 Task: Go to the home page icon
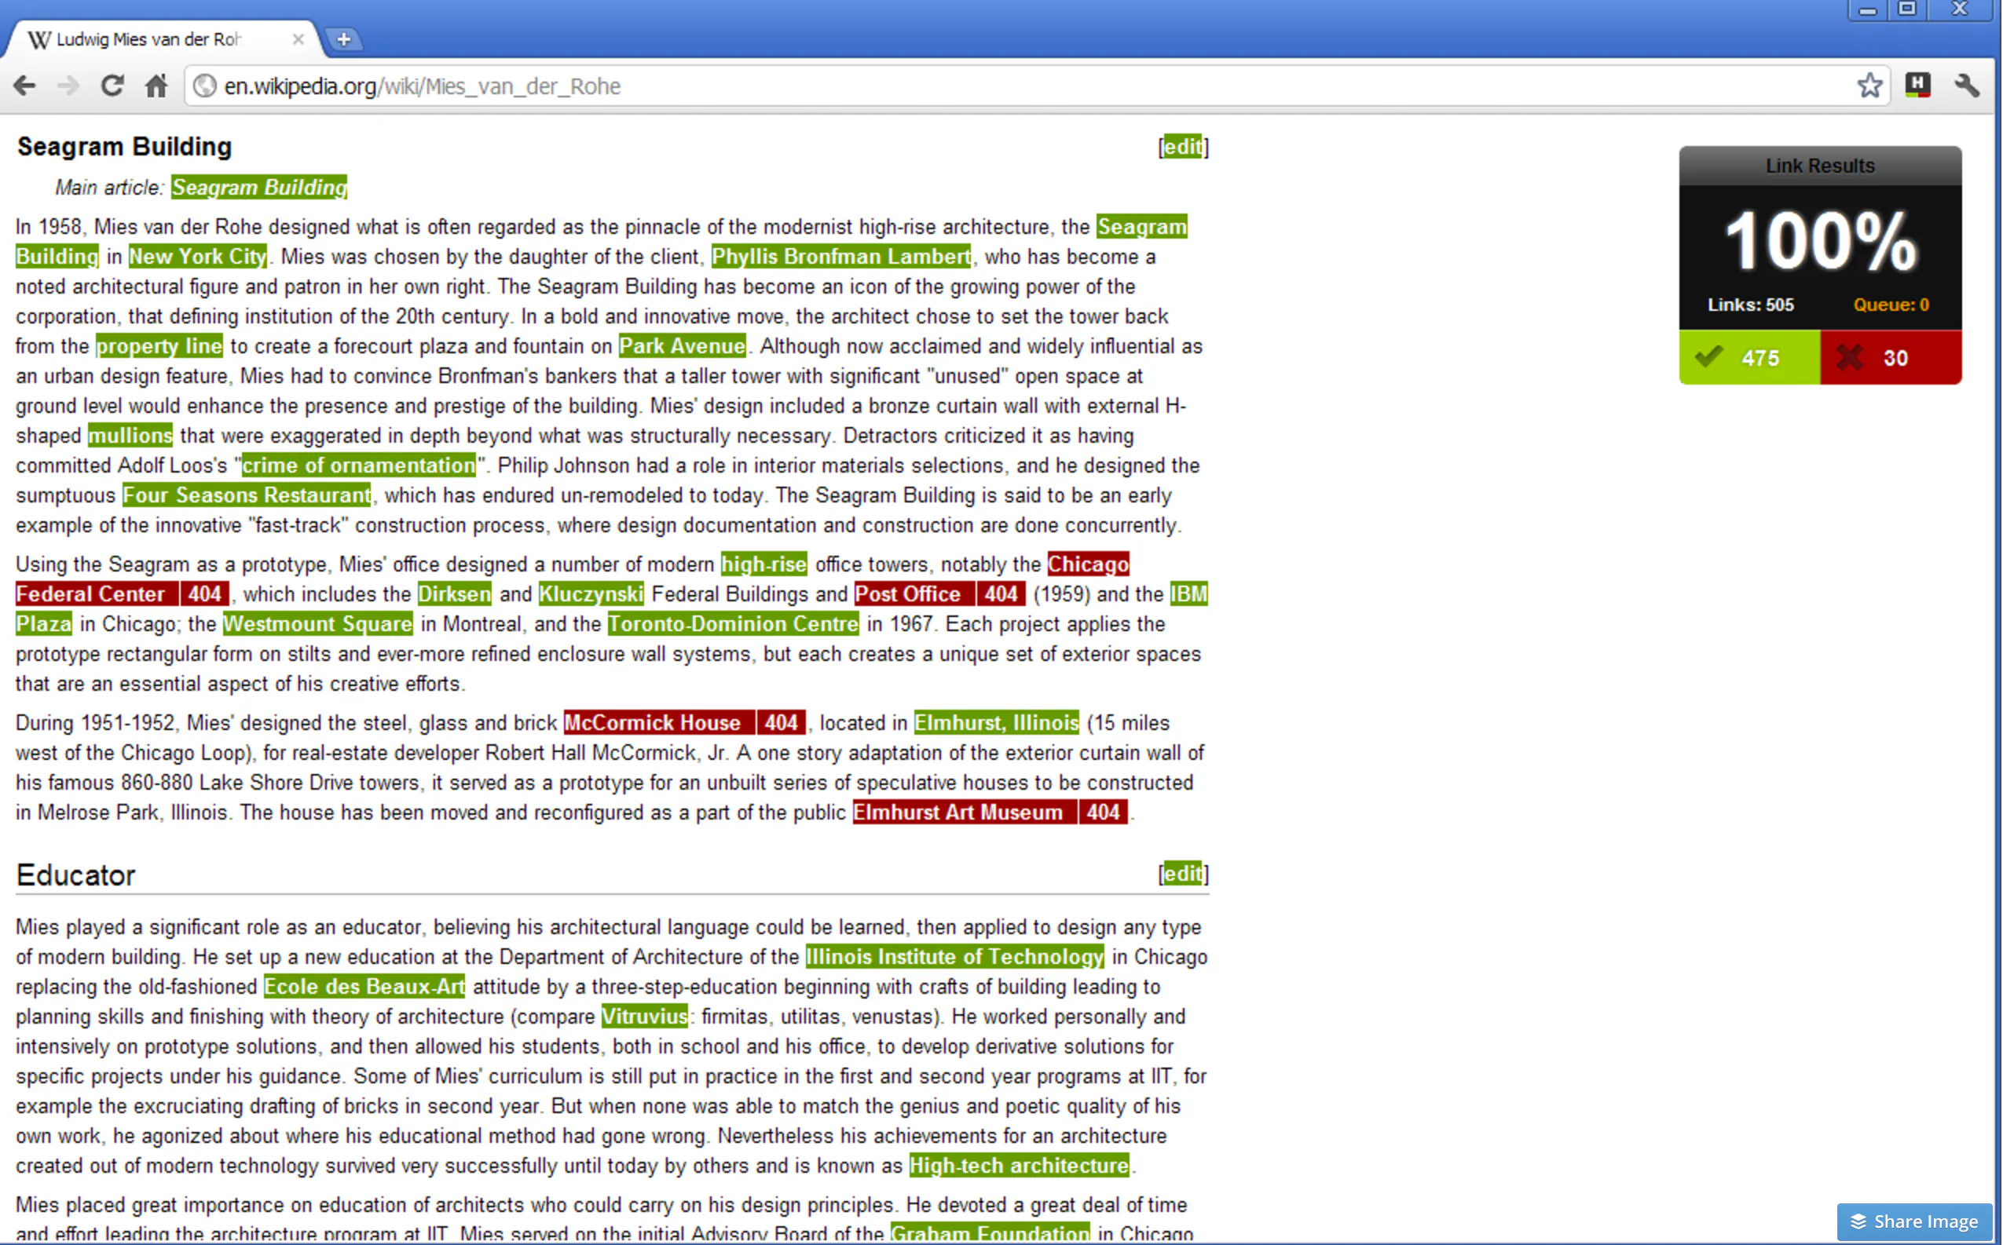point(156,86)
